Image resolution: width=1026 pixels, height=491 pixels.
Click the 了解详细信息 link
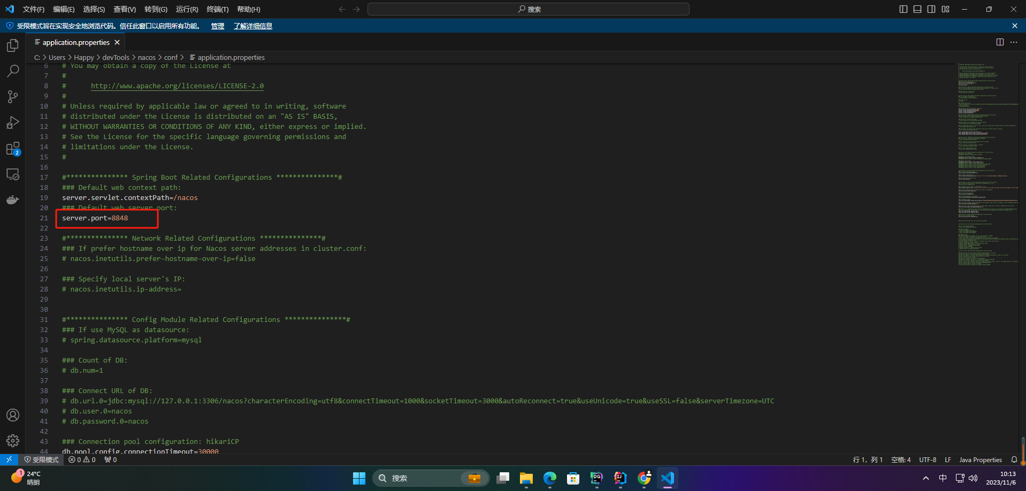click(253, 26)
